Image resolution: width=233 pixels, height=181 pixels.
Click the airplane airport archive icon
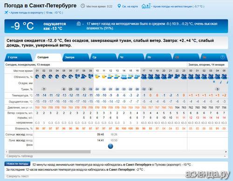(6, 13)
